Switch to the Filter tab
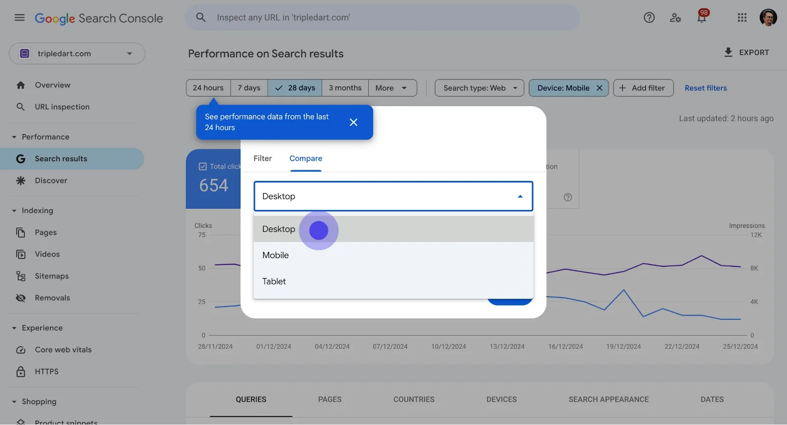Screen dimensions: 787x425 point(263,158)
